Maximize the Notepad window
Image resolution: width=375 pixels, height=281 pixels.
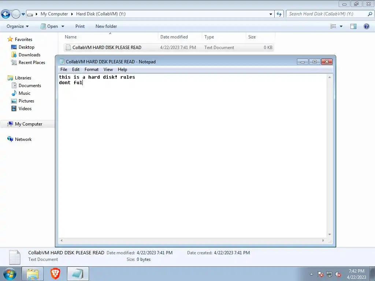point(315,62)
